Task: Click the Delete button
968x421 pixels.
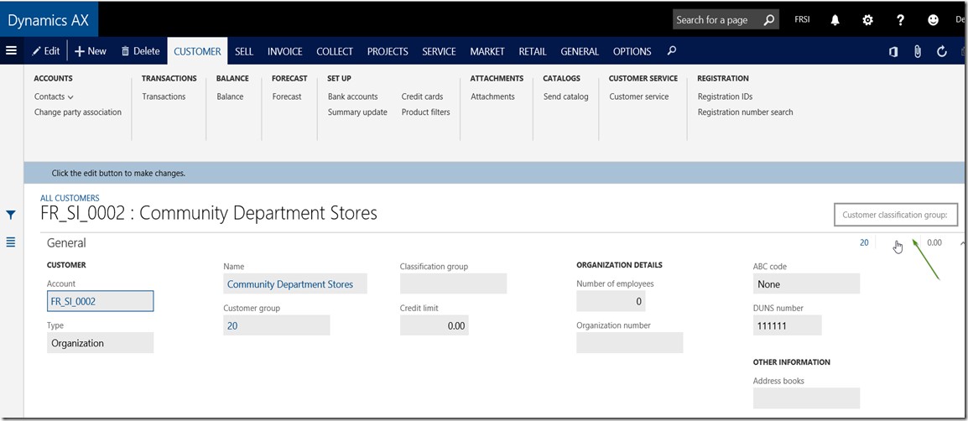Action: coord(140,51)
